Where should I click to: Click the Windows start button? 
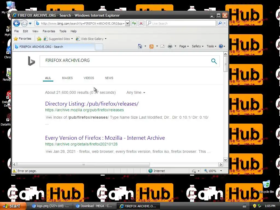point(13,206)
